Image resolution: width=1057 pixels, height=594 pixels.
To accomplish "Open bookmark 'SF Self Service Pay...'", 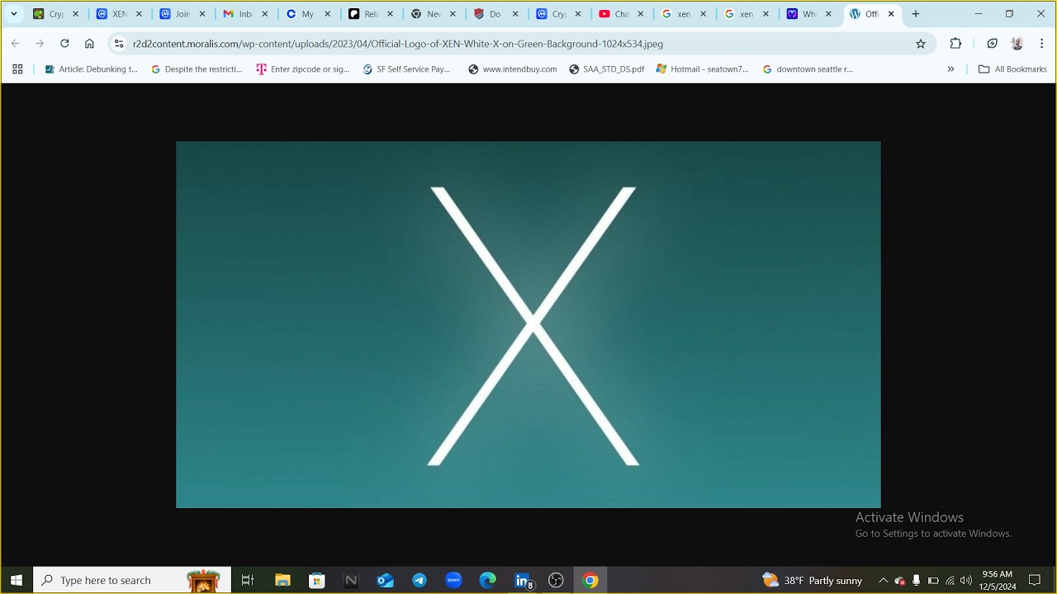I will point(406,69).
